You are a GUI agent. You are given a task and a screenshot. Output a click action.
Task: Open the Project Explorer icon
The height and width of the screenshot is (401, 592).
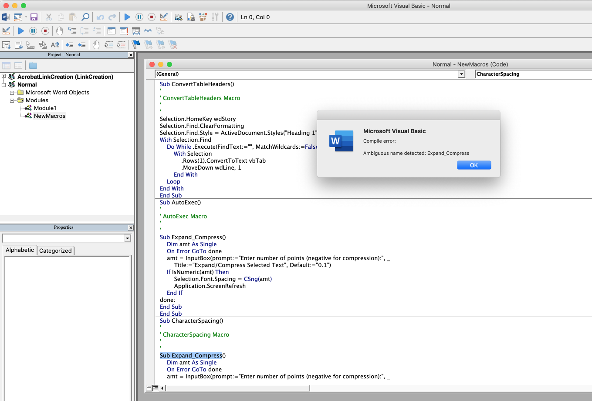[179, 17]
